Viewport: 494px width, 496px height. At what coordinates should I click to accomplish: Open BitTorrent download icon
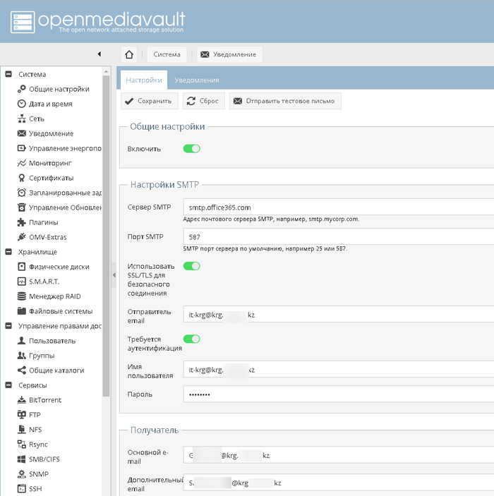21,400
